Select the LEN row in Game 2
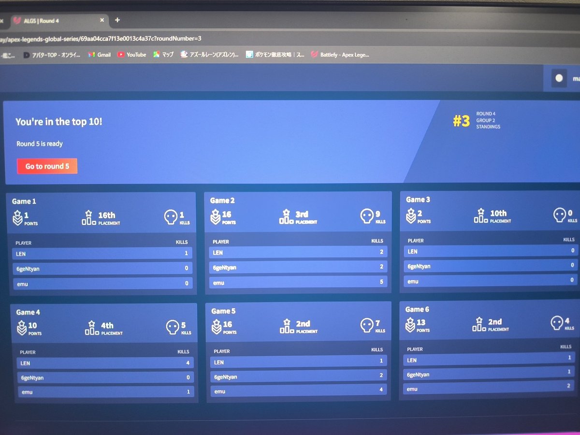Screen dimensions: 580x435 pyautogui.click(x=298, y=252)
